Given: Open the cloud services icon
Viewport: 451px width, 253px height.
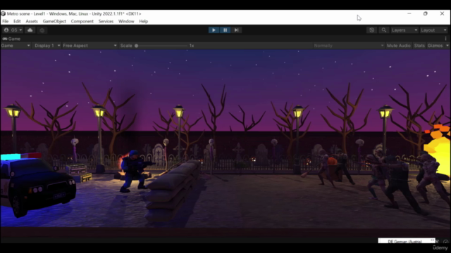Looking at the screenshot, I should (x=30, y=30).
